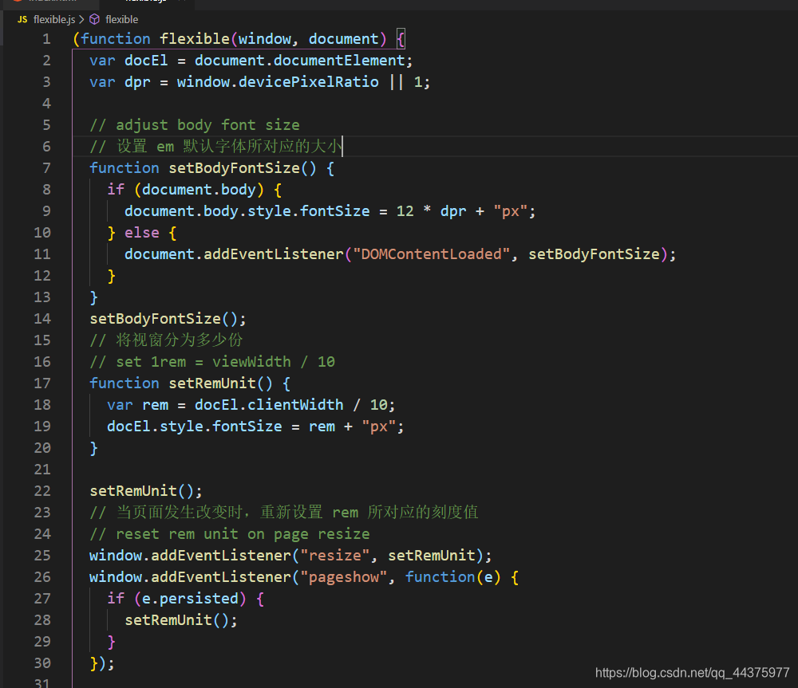
Task: Click the closing "});" on line 30
Action: click(x=102, y=663)
